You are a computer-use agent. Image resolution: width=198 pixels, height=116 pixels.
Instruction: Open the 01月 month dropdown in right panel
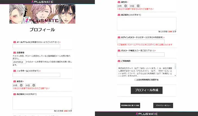click(122, 6)
